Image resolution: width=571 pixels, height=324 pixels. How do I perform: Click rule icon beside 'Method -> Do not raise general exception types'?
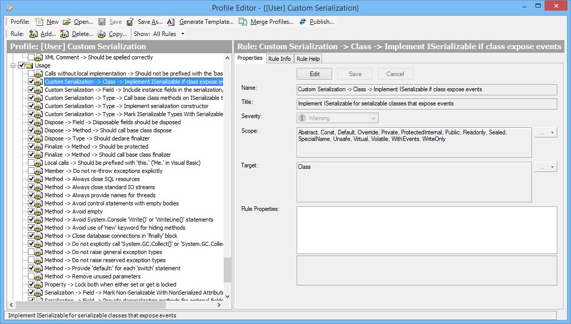[x=38, y=253]
